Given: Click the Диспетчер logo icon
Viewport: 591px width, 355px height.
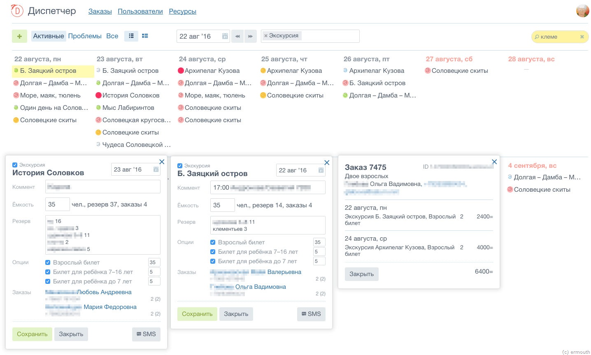Looking at the screenshot, I should pos(17,11).
